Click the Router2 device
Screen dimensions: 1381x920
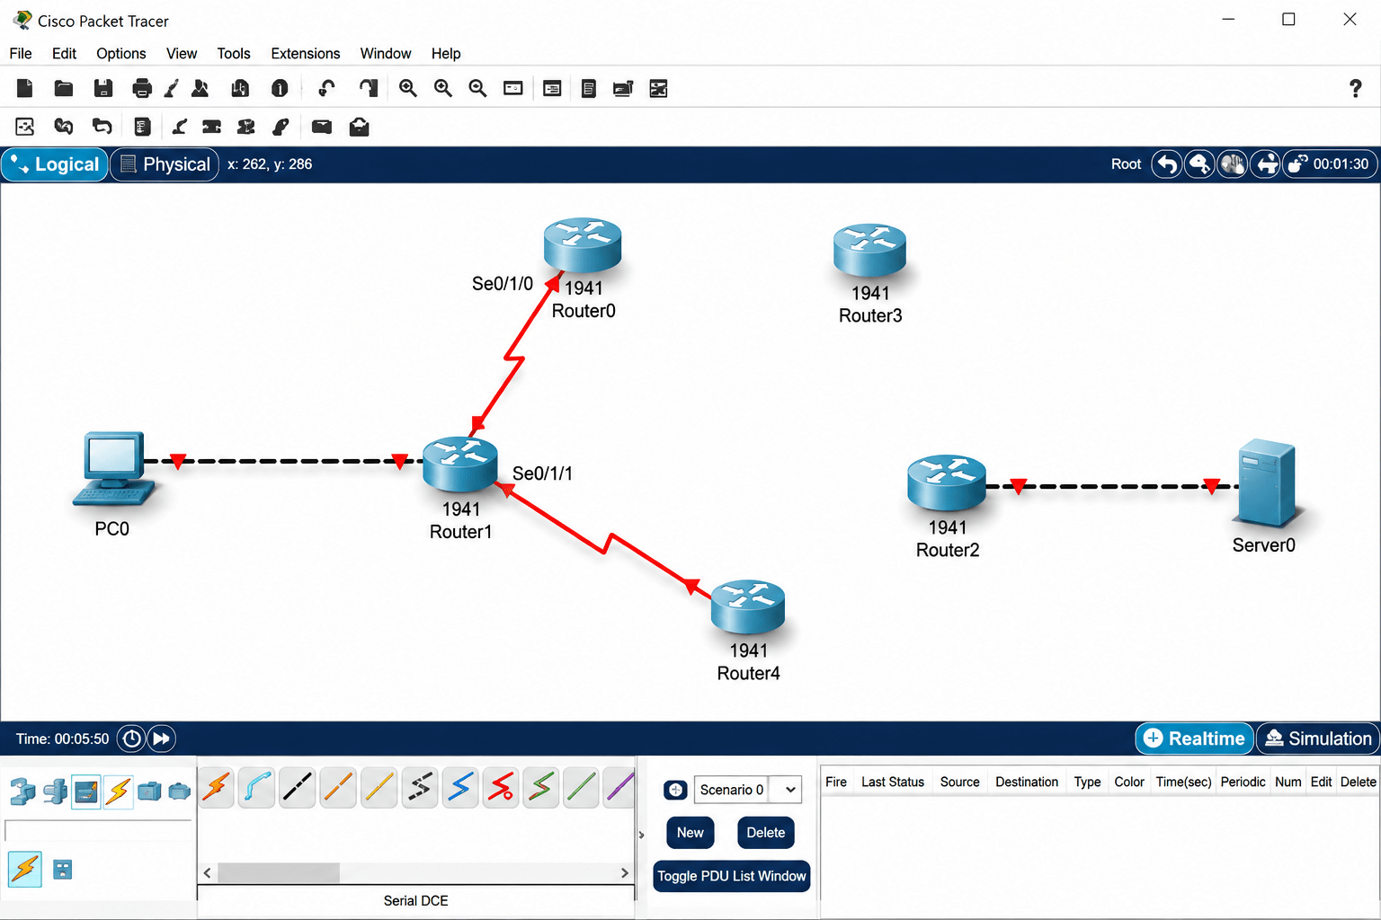(x=947, y=482)
